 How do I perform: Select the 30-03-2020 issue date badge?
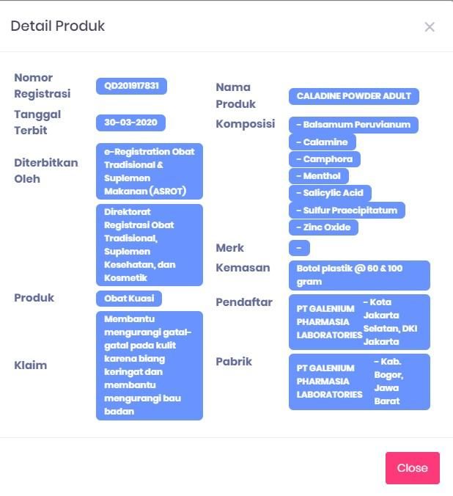tap(130, 123)
